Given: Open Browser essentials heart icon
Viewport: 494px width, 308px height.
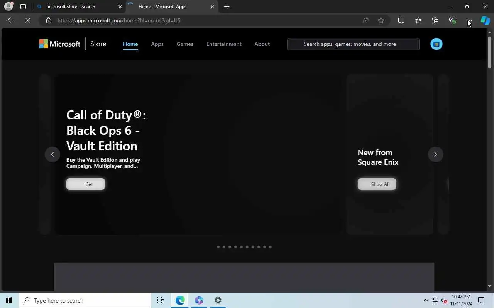Looking at the screenshot, I should [452, 20].
